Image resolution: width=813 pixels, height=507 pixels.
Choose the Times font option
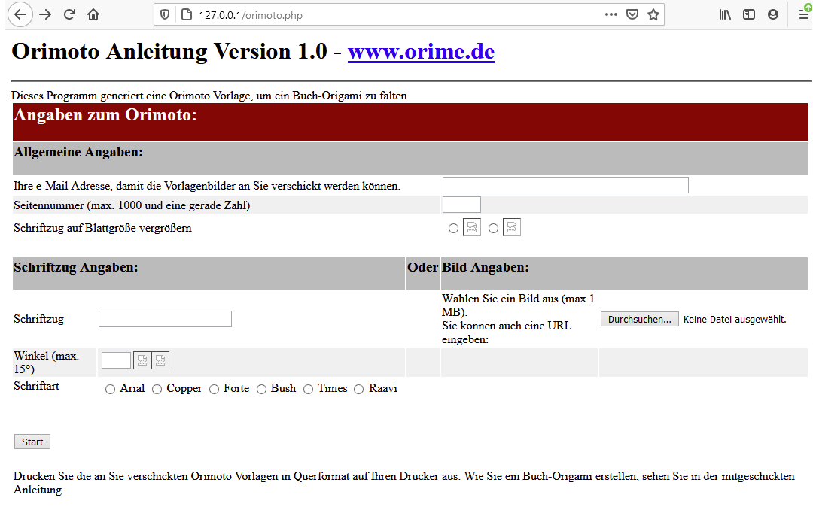[x=308, y=389]
